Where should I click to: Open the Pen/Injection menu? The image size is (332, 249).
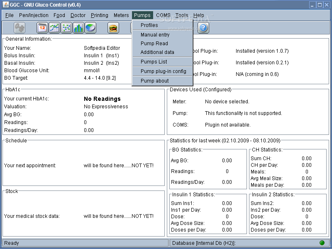(x=34, y=15)
